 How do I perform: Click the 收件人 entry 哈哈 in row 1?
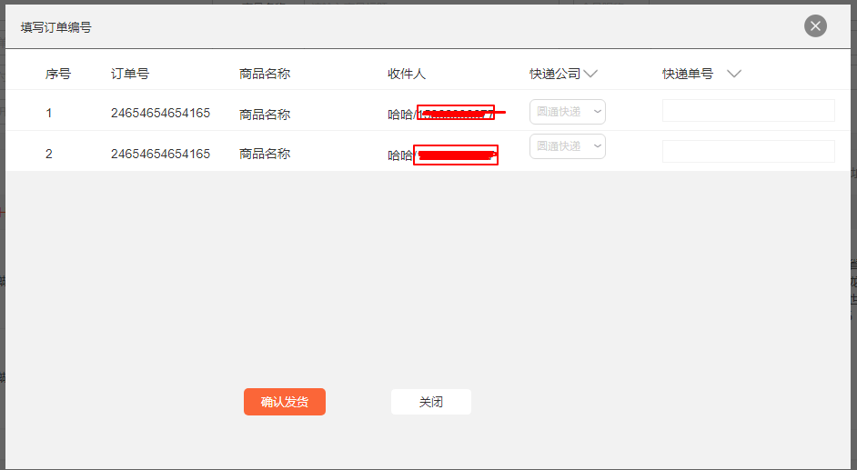(400, 115)
